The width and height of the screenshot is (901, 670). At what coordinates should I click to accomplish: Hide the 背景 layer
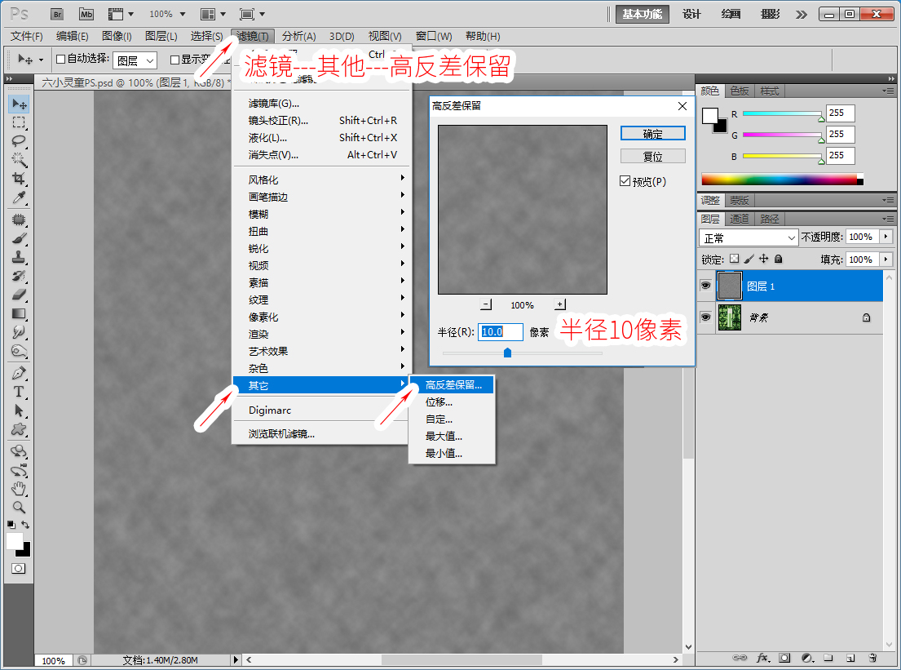click(704, 317)
